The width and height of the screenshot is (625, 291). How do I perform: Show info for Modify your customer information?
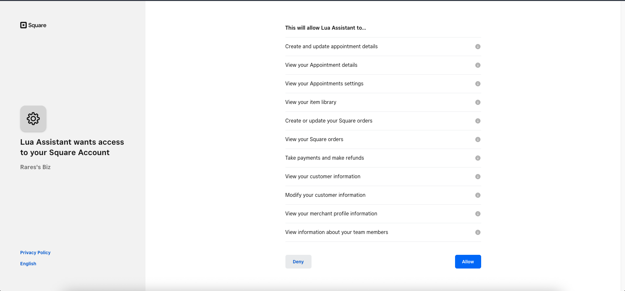click(478, 195)
